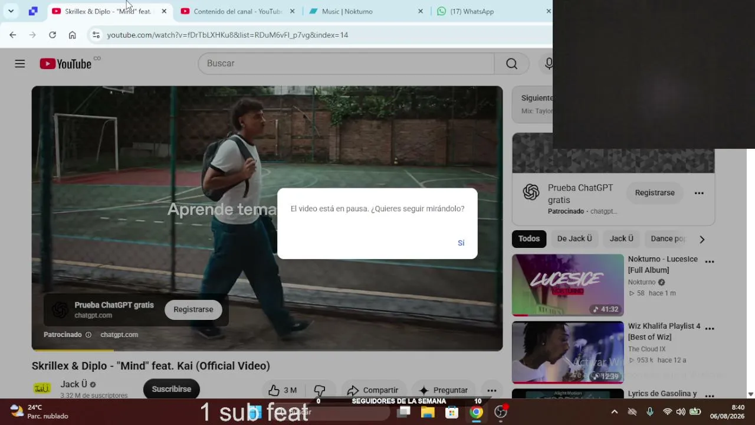Open the Preguntar button
The width and height of the screenshot is (755, 425).
[444, 390]
